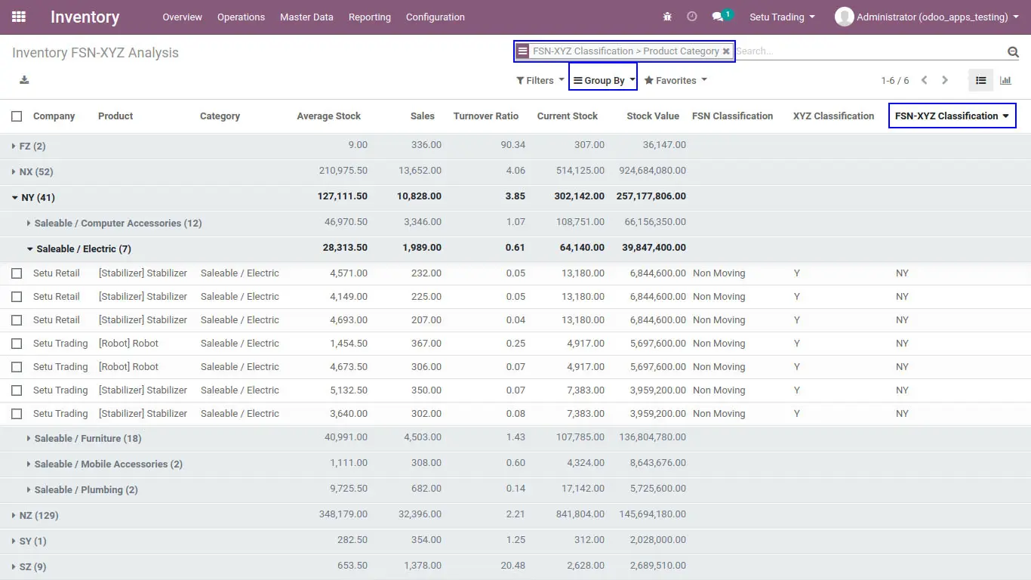Open the conversations chat bubble icon
The height and width of the screenshot is (580, 1031).
(718, 17)
